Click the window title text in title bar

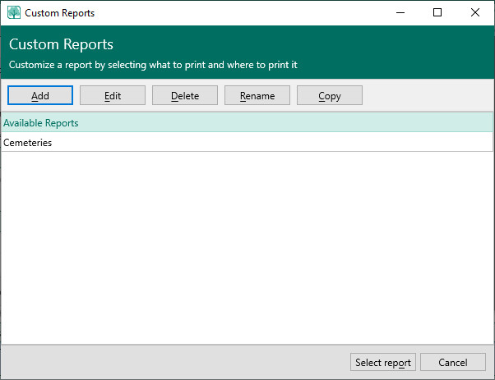(59, 13)
